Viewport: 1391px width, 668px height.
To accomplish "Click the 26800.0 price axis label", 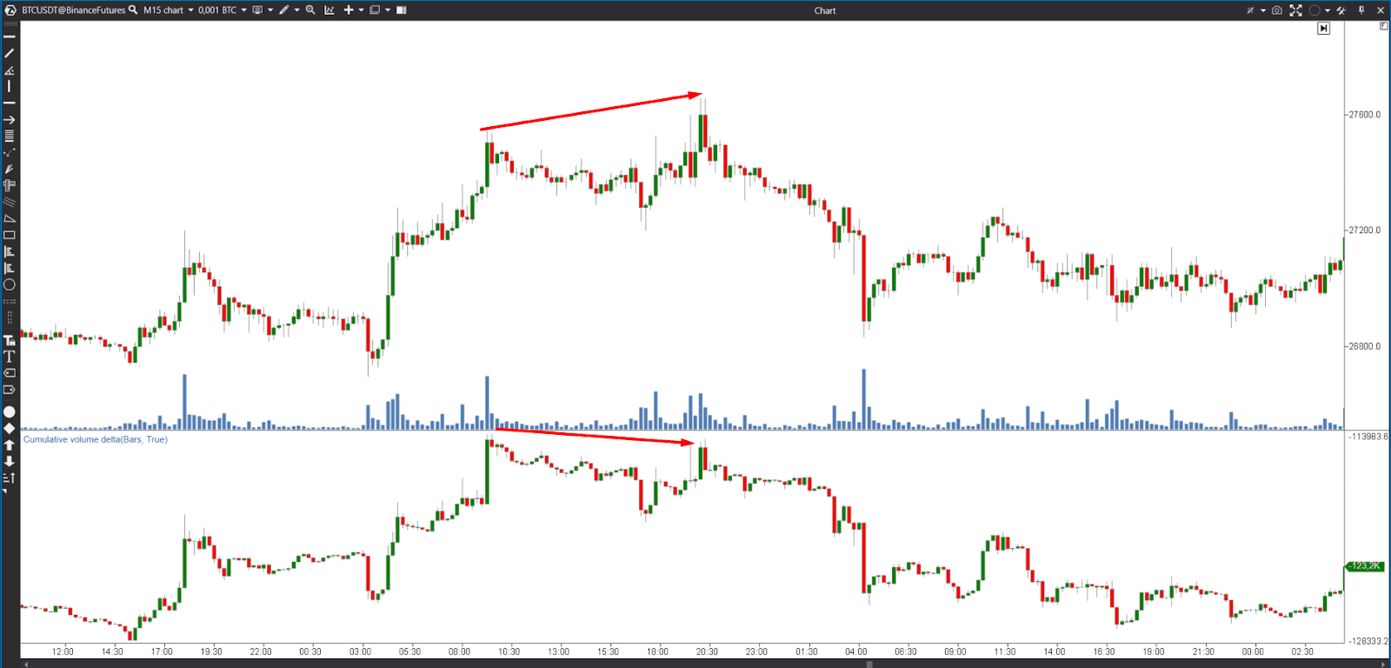I will pyautogui.click(x=1364, y=345).
